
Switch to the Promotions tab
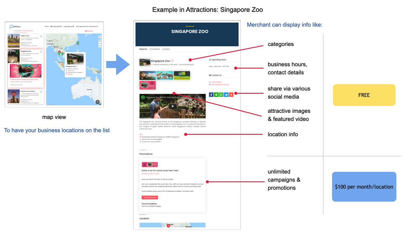[x=155, y=49]
